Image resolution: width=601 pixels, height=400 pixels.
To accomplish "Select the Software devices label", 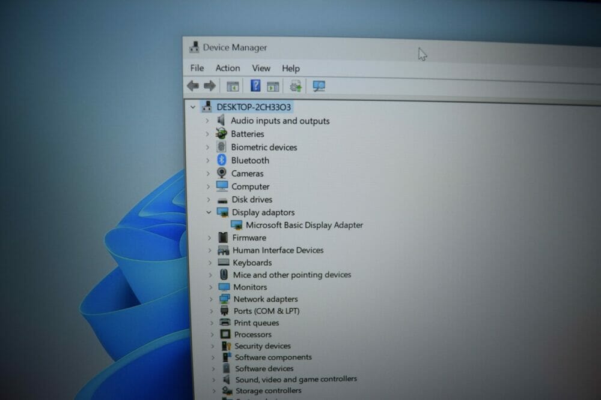I will (264, 369).
